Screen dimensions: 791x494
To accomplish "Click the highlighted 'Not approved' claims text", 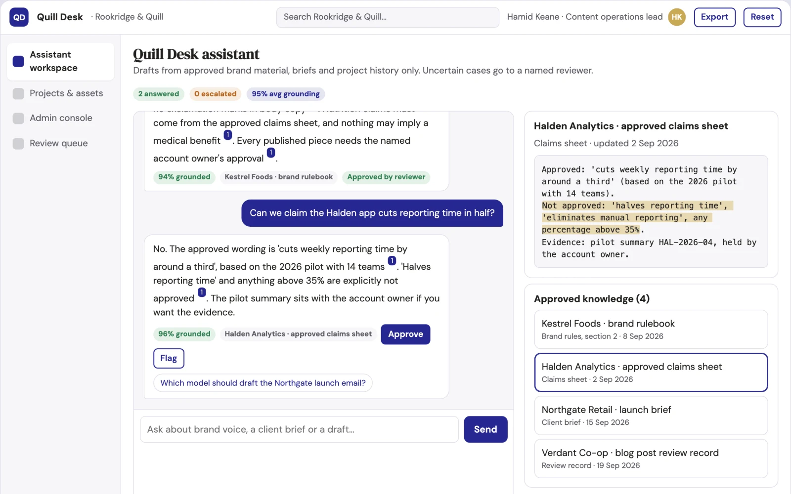I will (637, 217).
